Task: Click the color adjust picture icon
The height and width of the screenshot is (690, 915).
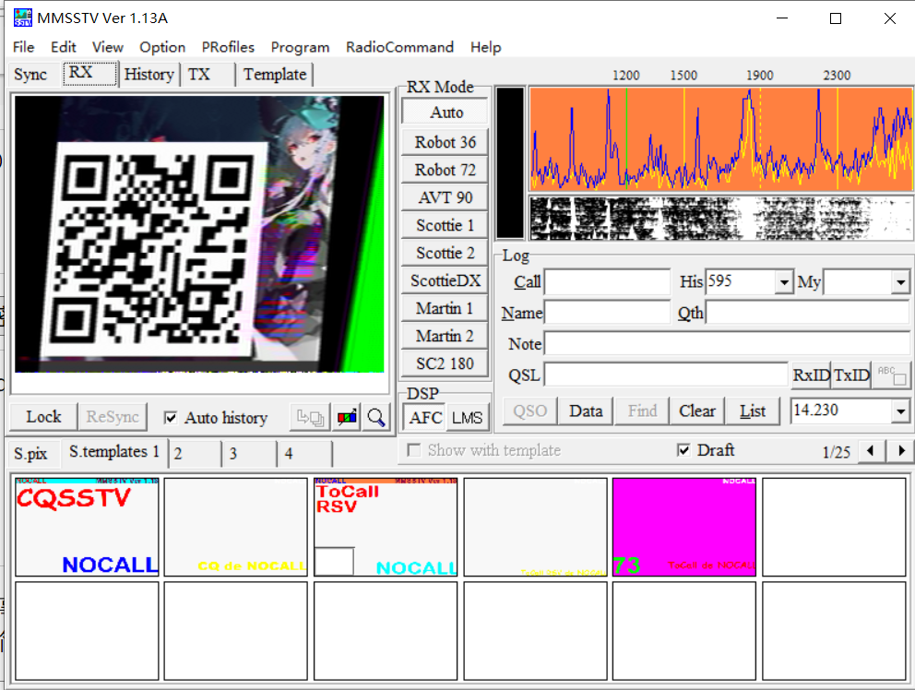Action: coord(348,418)
